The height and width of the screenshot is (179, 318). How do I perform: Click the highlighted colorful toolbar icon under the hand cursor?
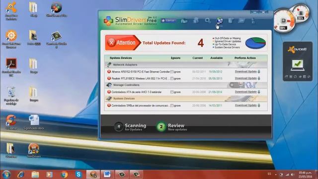[220, 20]
